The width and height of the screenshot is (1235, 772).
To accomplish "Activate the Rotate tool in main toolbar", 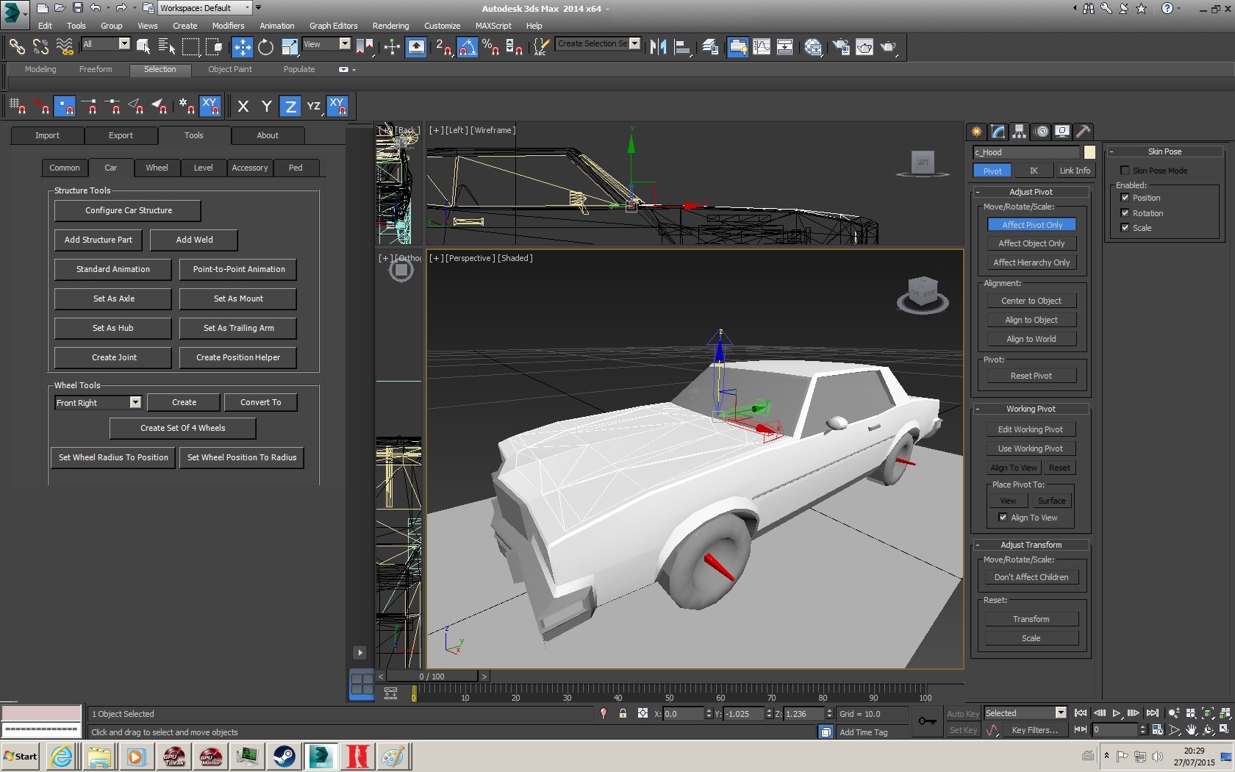I will point(265,47).
